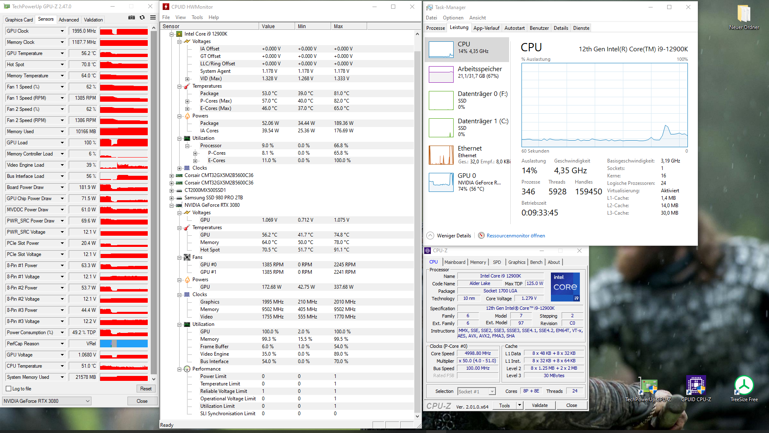
Task: Click the Fans icon in HWMonitor tree
Action: (187, 257)
